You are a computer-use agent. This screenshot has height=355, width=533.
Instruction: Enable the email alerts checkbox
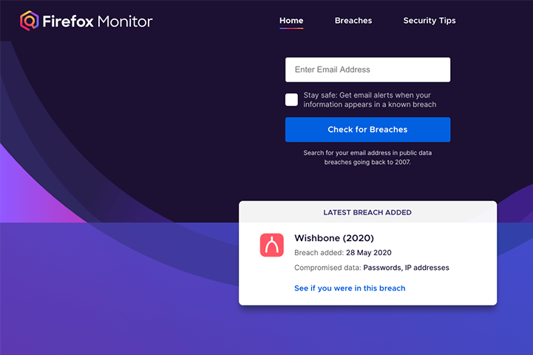291,100
